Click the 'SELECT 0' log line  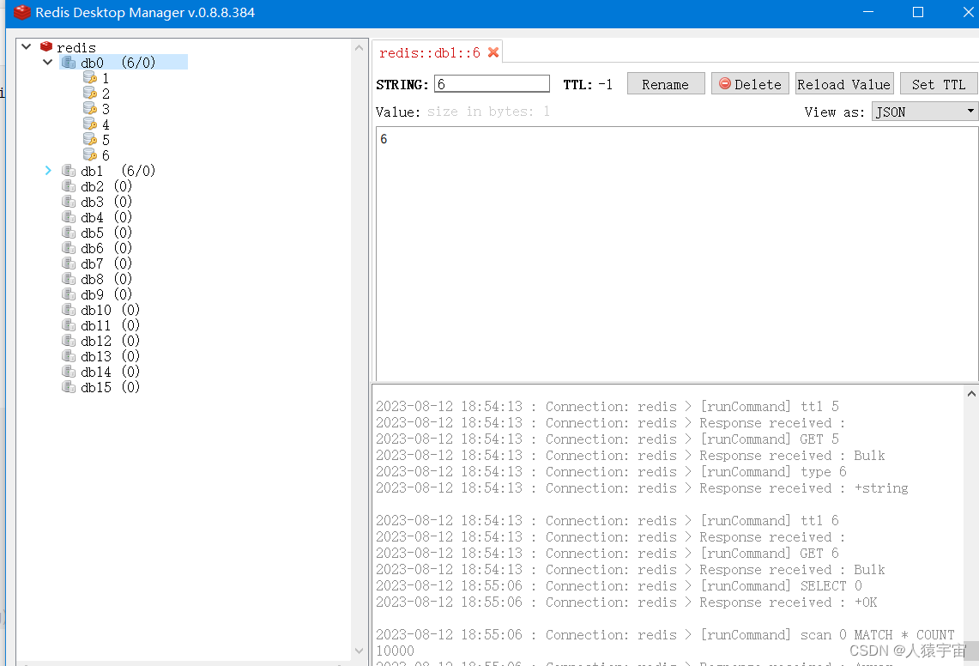pos(619,586)
